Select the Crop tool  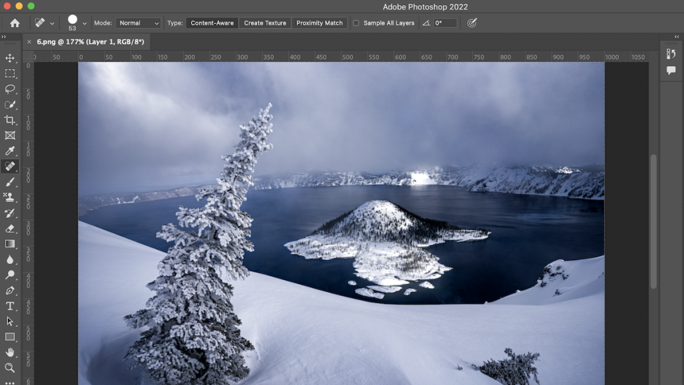(10, 120)
